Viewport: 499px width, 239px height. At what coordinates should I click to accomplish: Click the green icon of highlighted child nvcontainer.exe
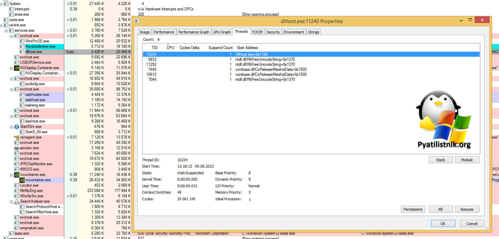click(22, 180)
